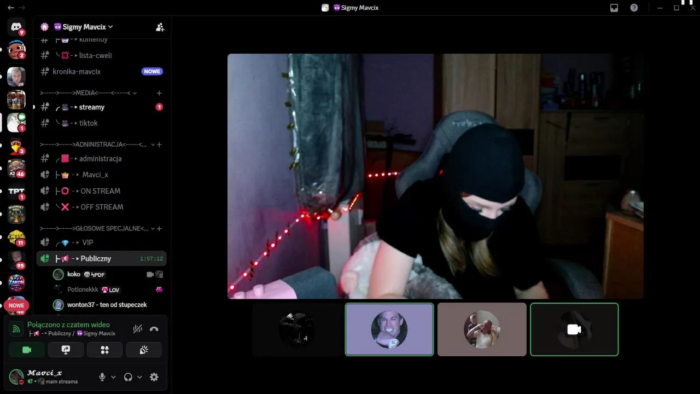Collapse the GŁOSOWE SPECJALNE category

[97, 228]
